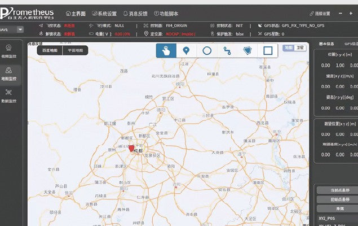The width and height of the screenshot is (358, 226).
Task: Click the 遂宁 city label on the map
Action: (241, 154)
